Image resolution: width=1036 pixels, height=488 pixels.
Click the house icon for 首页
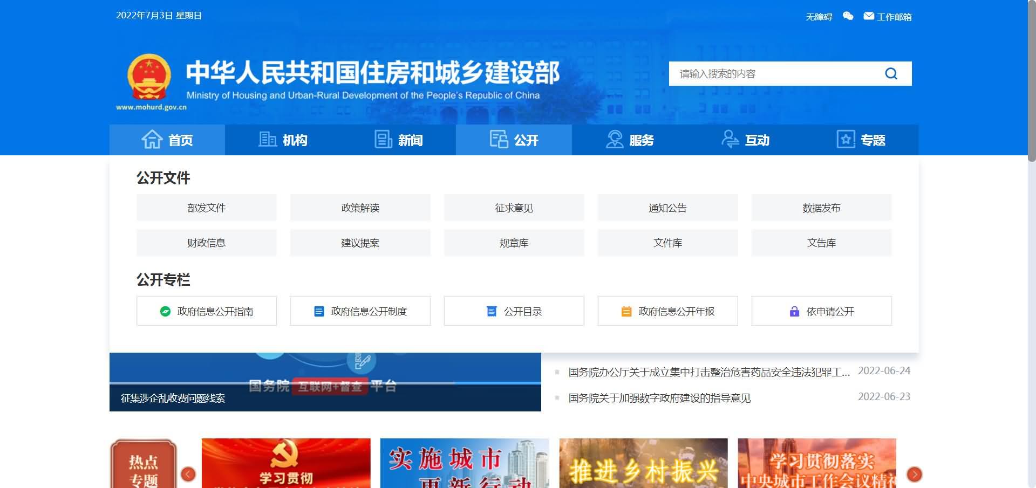(x=152, y=139)
